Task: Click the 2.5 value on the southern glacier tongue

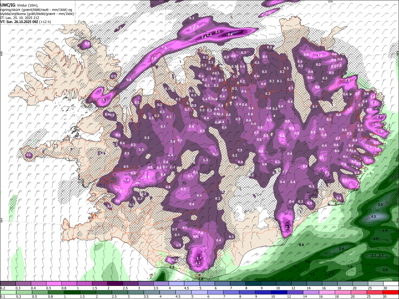Action: point(288,227)
